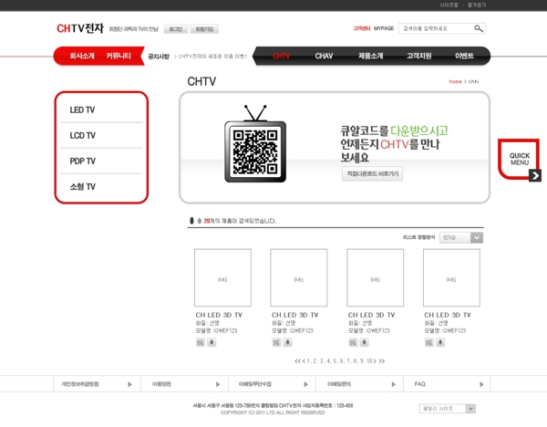The image size is (547, 427).
Task: Click cart icon under second product
Action: click(x=276, y=342)
